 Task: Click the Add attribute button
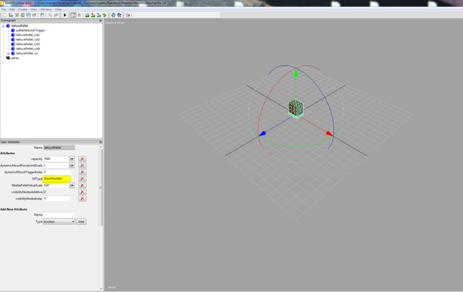tap(81, 221)
